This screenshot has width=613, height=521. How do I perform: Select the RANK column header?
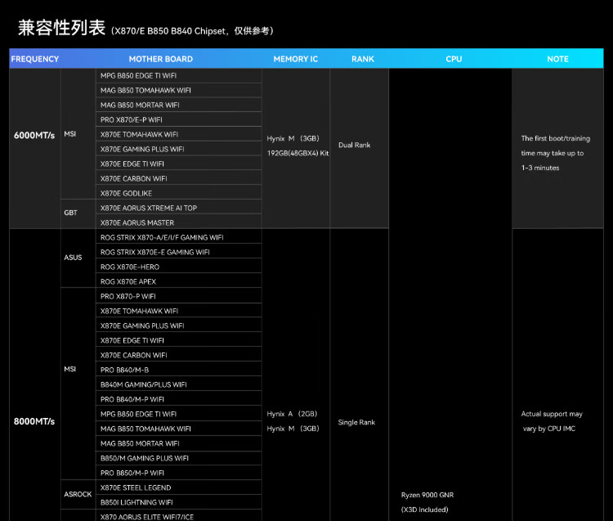363,59
